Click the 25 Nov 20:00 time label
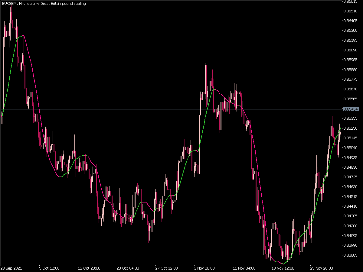Viewport: 363px width, 272px height. (x=321, y=268)
